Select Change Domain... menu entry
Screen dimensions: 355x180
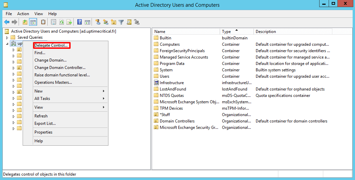pyautogui.click(x=70, y=60)
